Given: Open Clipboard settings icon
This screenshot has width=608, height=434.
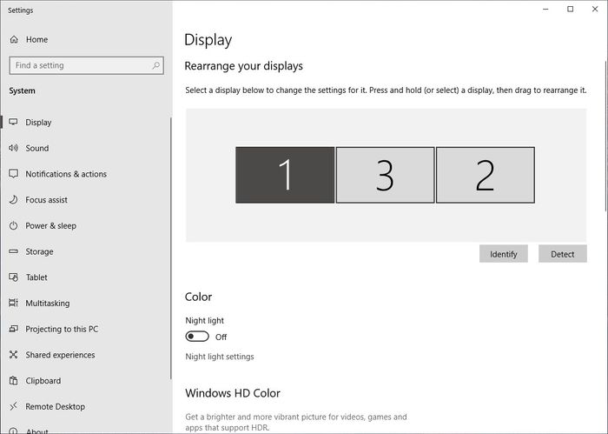Looking at the screenshot, I should coord(14,380).
